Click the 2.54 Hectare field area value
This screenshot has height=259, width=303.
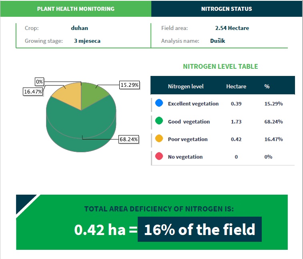tap(232, 28)
